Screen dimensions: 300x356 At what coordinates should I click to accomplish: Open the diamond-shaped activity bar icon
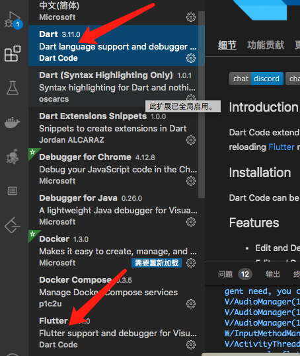13,225
